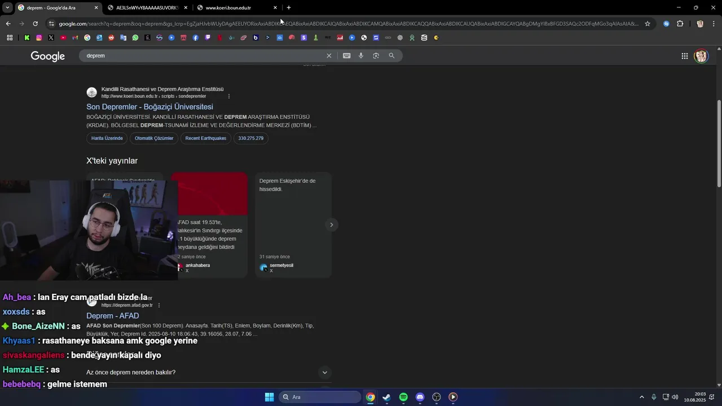Image resolution: width=722 pixels, height=406 pixels.
Task: Open the Chrome three-dot menu
Action: coord(714,24)
